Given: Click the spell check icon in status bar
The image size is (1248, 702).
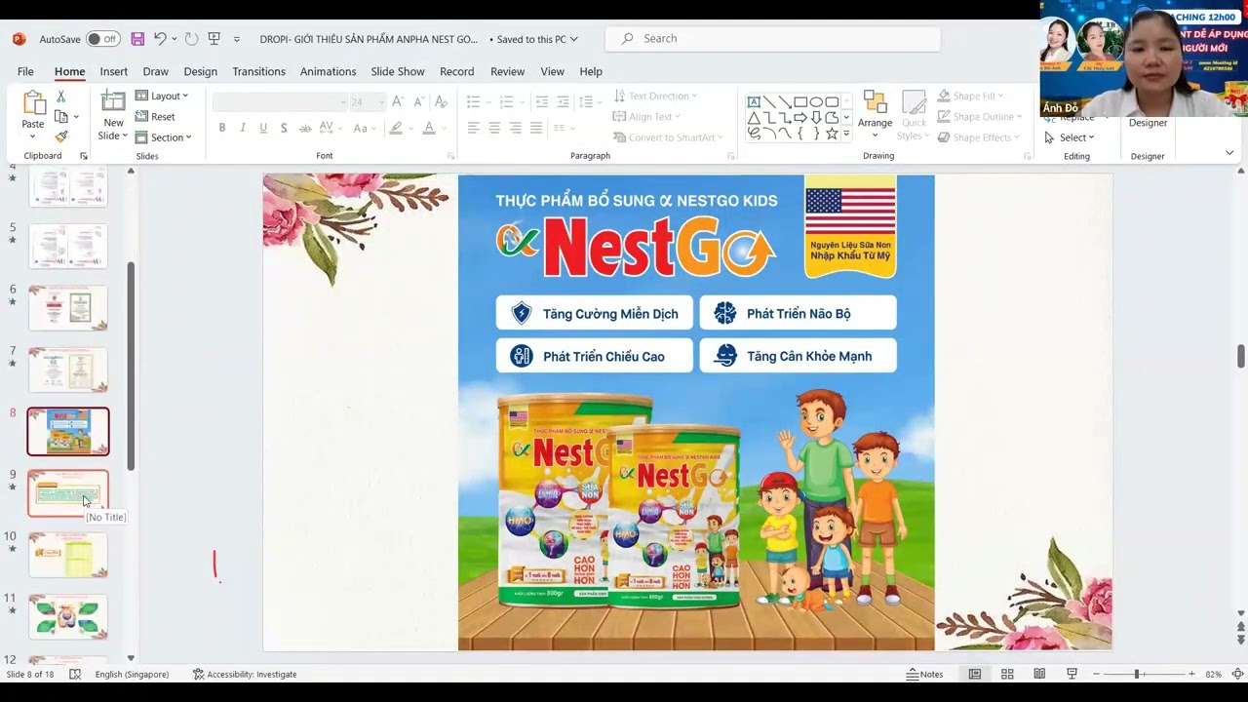Looking at the screenshot, I should point(75,674).
